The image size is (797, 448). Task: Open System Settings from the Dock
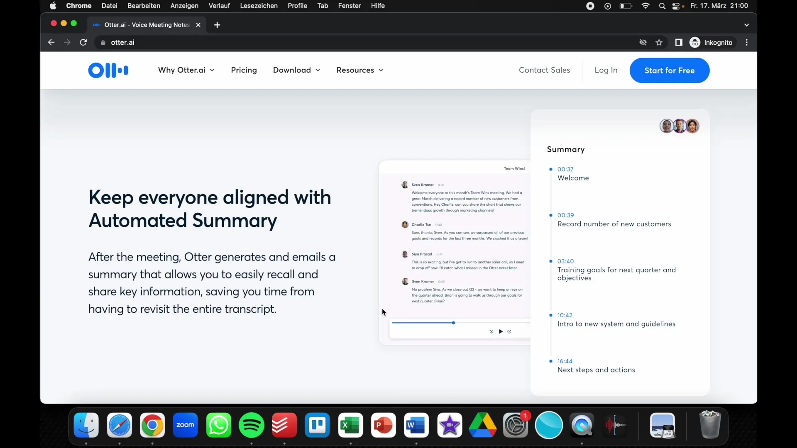click(x=516, y=425)
